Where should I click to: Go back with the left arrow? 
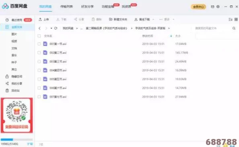39,28
